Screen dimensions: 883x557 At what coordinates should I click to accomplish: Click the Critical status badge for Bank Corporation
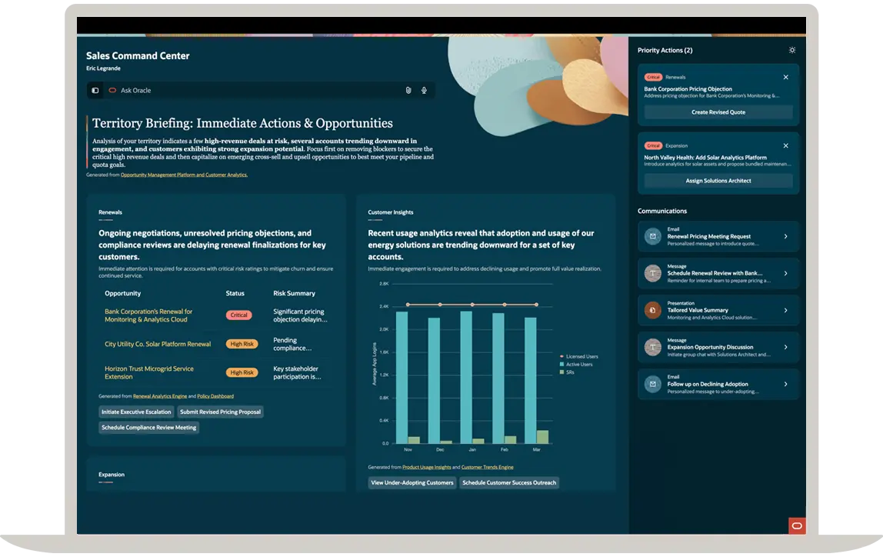click(238, 315)
